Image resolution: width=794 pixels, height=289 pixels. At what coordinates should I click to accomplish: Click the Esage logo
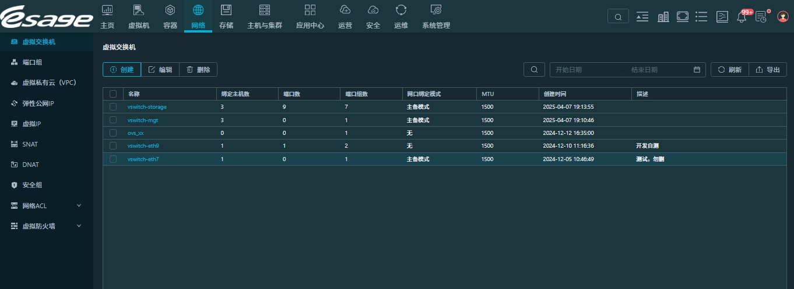(47, 17)
